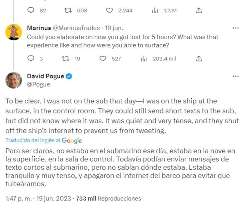Click the 'Traducido del inglés al Google' link
Image resolution: width=245 pixels, height=206 pixels.
tap(43, 140)
